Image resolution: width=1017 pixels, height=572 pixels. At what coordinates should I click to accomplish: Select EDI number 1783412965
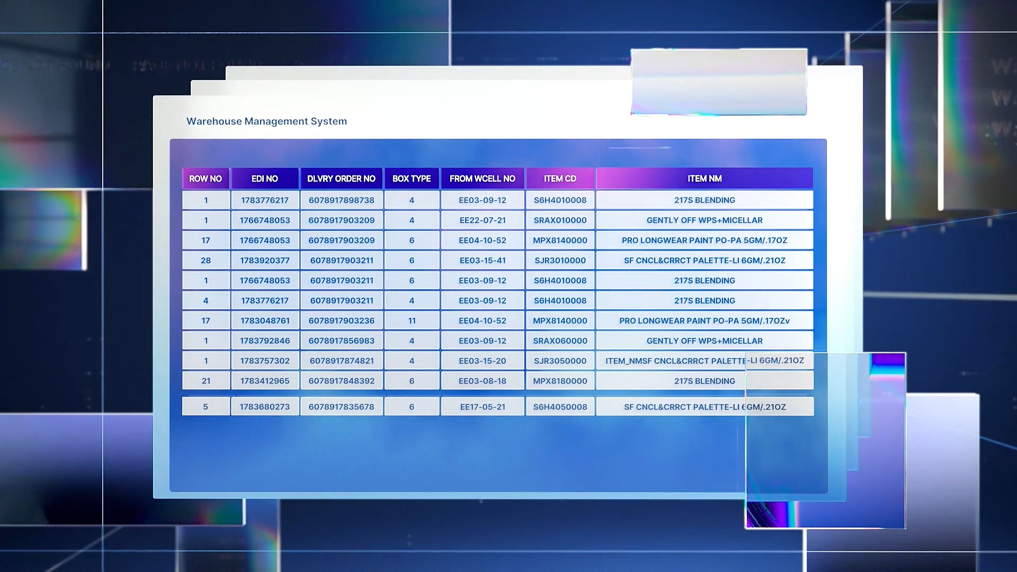(265, 381)
